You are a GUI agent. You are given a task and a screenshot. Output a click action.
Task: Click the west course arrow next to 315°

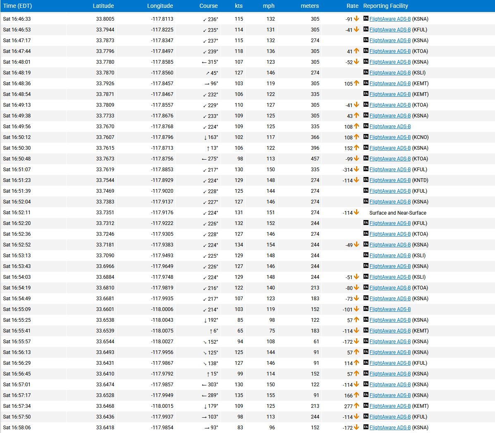coord(204,62)
